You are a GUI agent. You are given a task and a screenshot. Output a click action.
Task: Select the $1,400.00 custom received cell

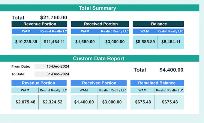click(84, 102)
